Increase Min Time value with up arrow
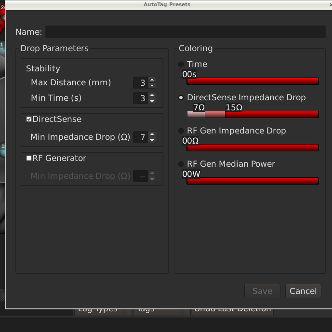This screenshot has height=332, width=332. coord(152,95)
